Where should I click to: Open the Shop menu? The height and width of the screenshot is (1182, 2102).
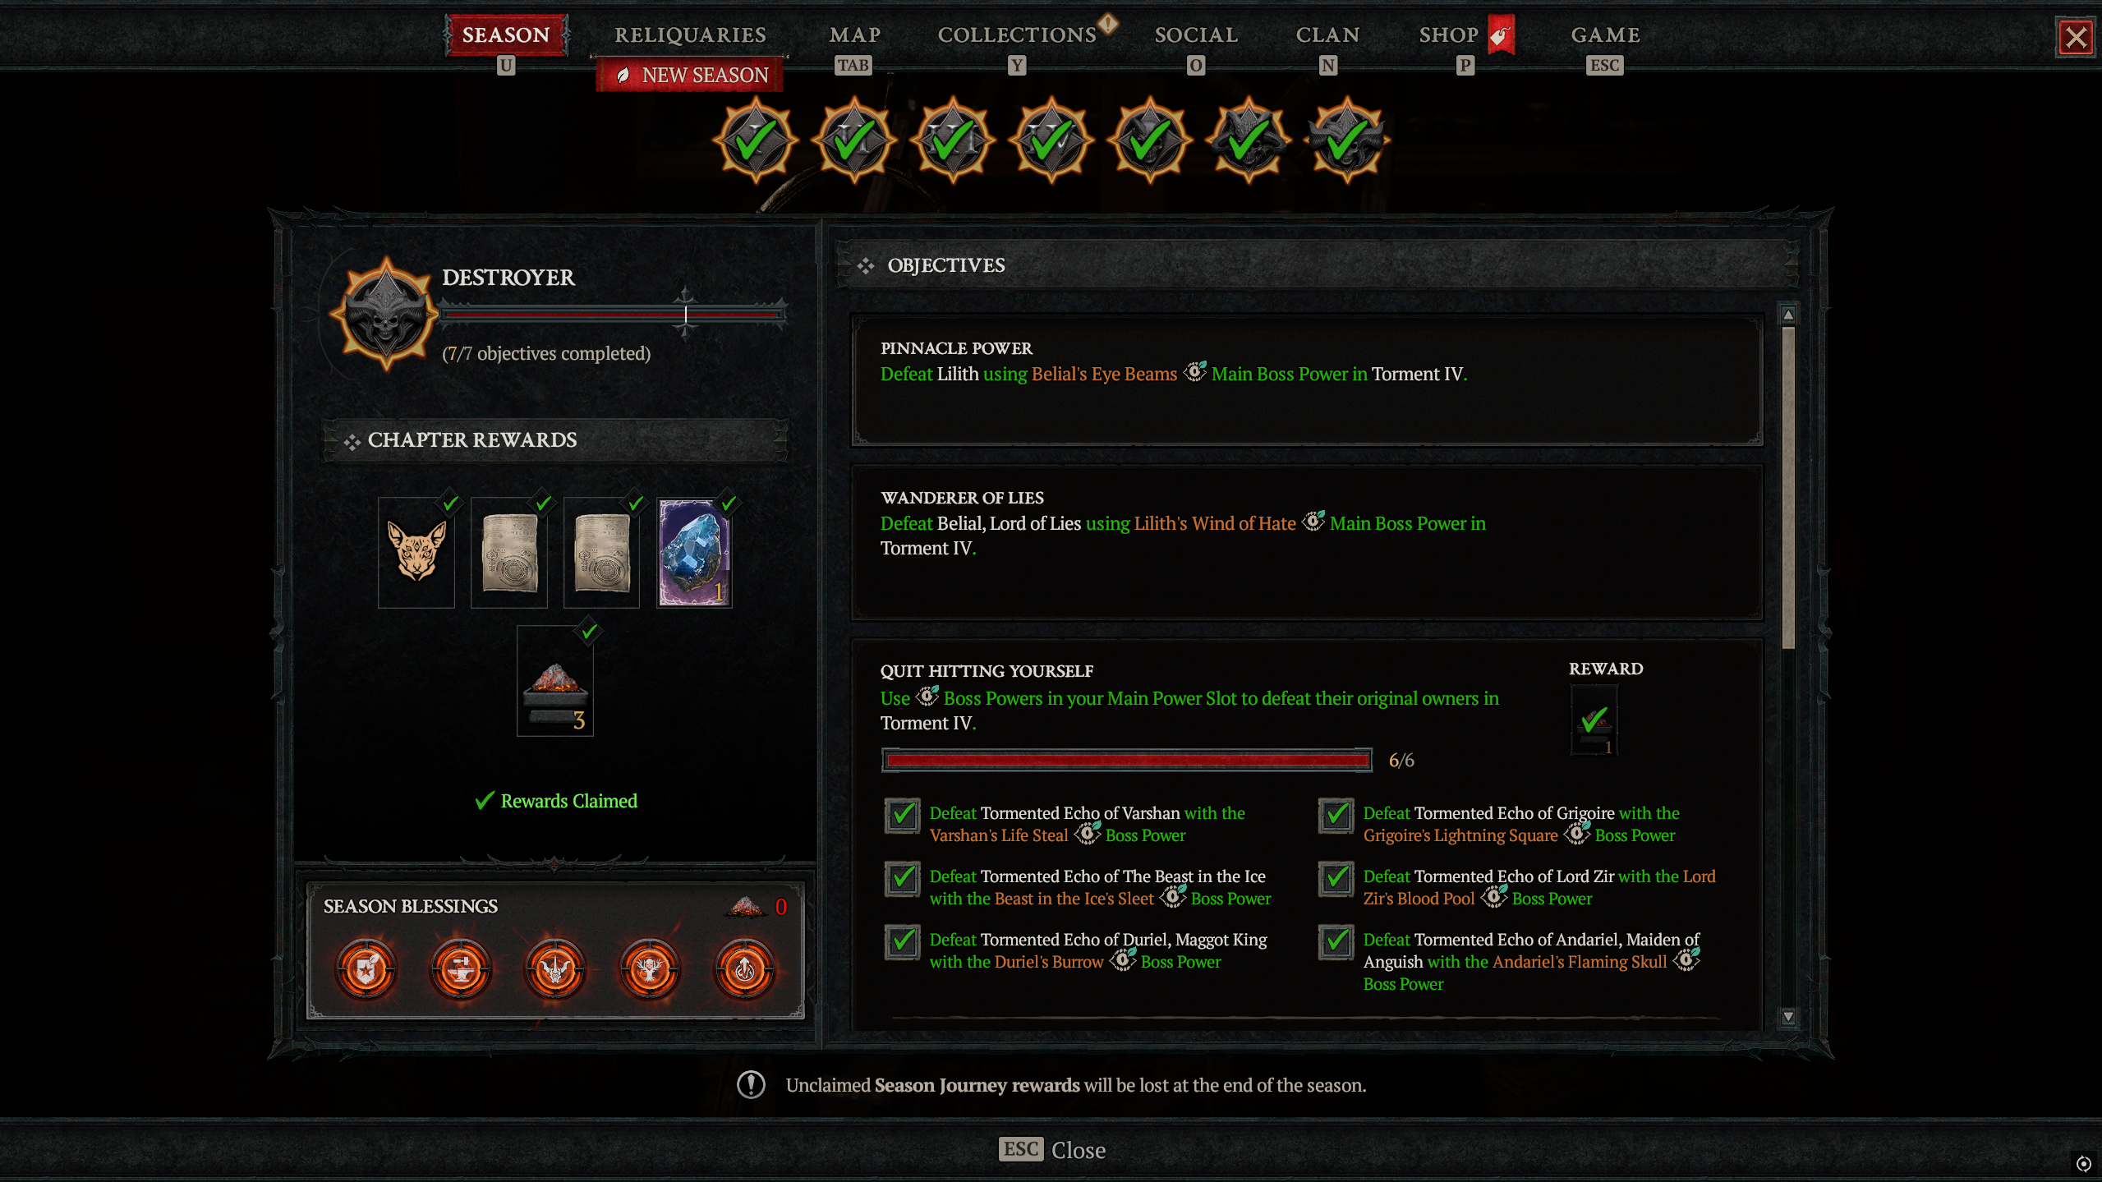click(1448, 35)
